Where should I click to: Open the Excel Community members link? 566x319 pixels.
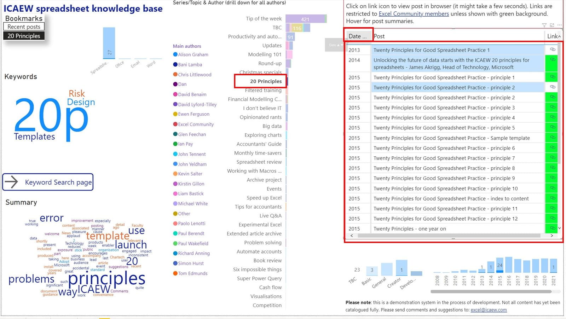pos(414,14)
